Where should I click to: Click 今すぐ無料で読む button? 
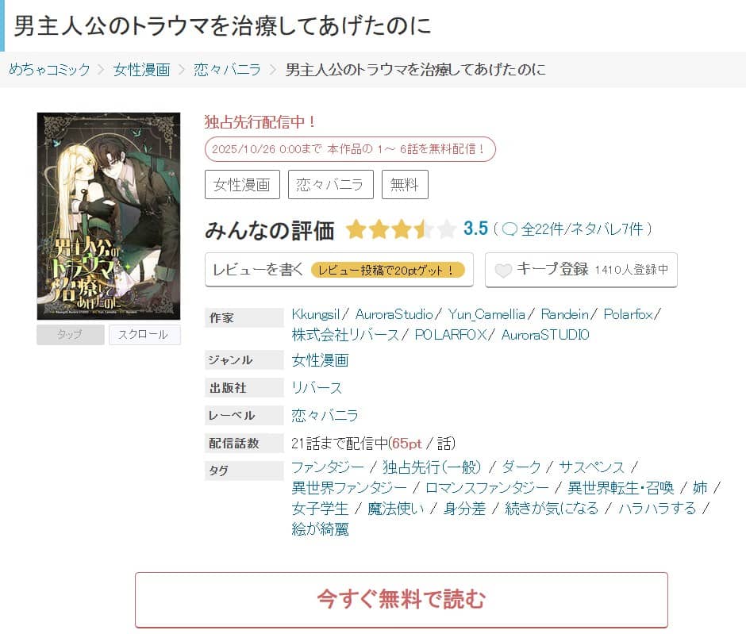(401, 600)
